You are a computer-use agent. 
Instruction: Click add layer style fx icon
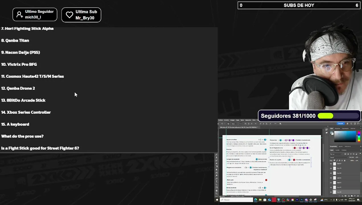pos(343,196)
